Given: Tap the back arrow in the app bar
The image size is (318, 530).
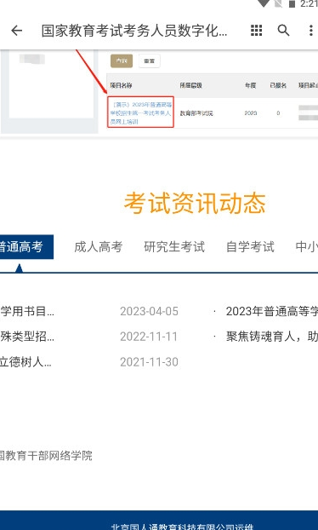Looking at the screenshot, I should coord(16,31).
